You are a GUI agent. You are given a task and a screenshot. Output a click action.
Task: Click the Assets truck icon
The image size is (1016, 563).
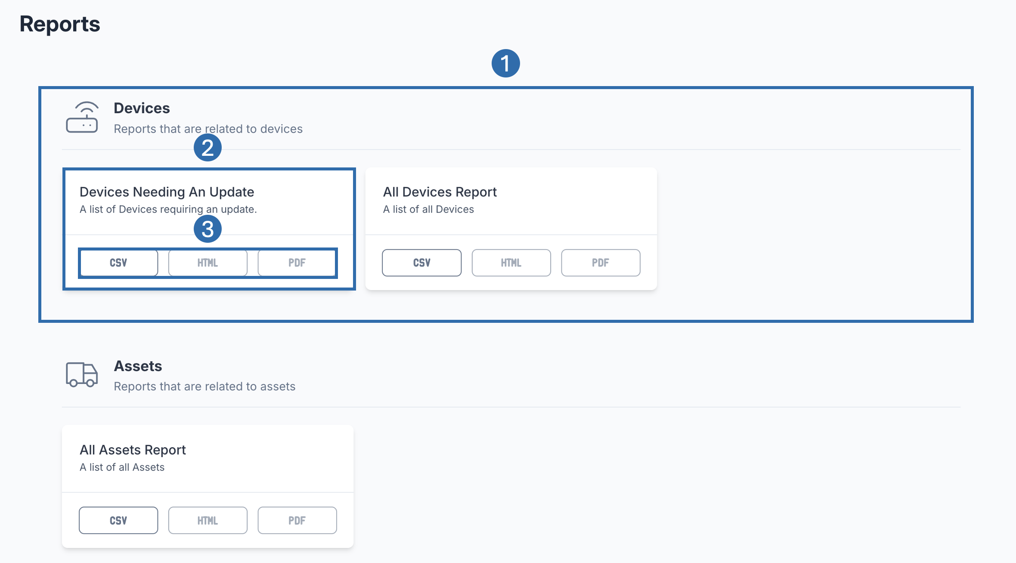(x=82, y=374)
